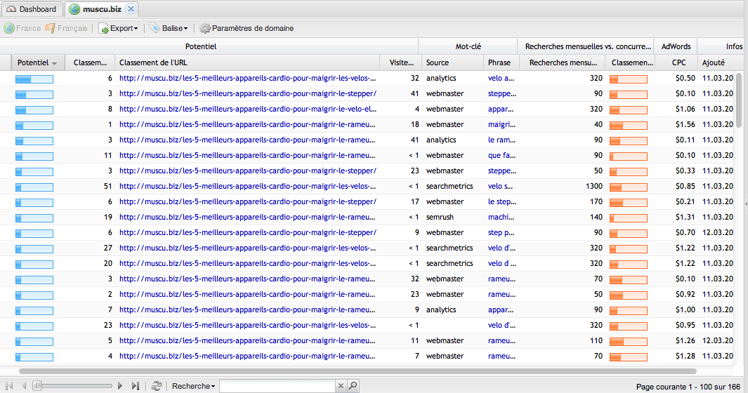
Task: Open the velo s... phrase link
Action: [x=500, y=186]
